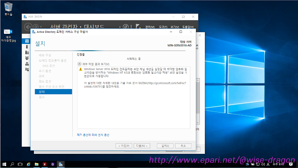Select the DNS icon in sidebar
298x168 pixels.
click(27, 64)
